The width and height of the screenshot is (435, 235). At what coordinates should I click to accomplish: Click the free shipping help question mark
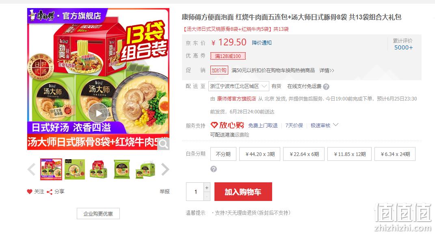pos(326,87)
